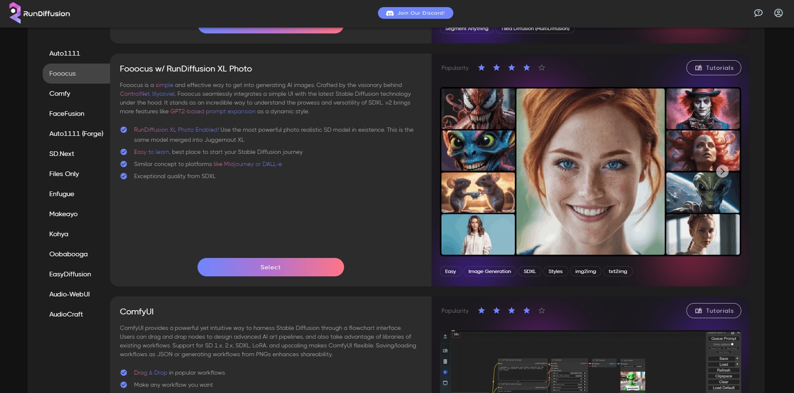This screenshot has width=794, height=393.
Task: Select the Fooocus app
Action: (270, 267)
